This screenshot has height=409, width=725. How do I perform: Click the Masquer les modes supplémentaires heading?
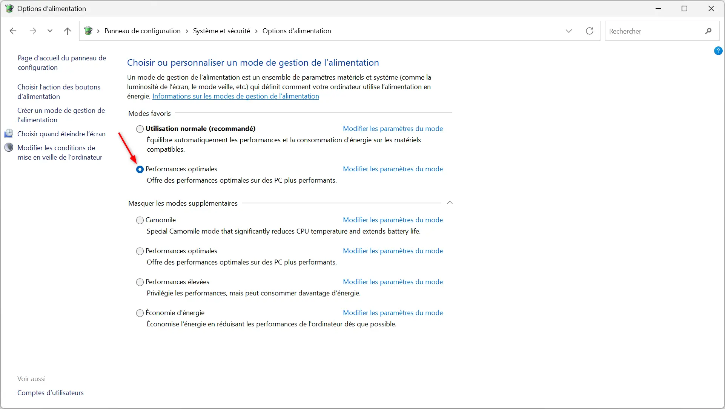coord(183,203)
